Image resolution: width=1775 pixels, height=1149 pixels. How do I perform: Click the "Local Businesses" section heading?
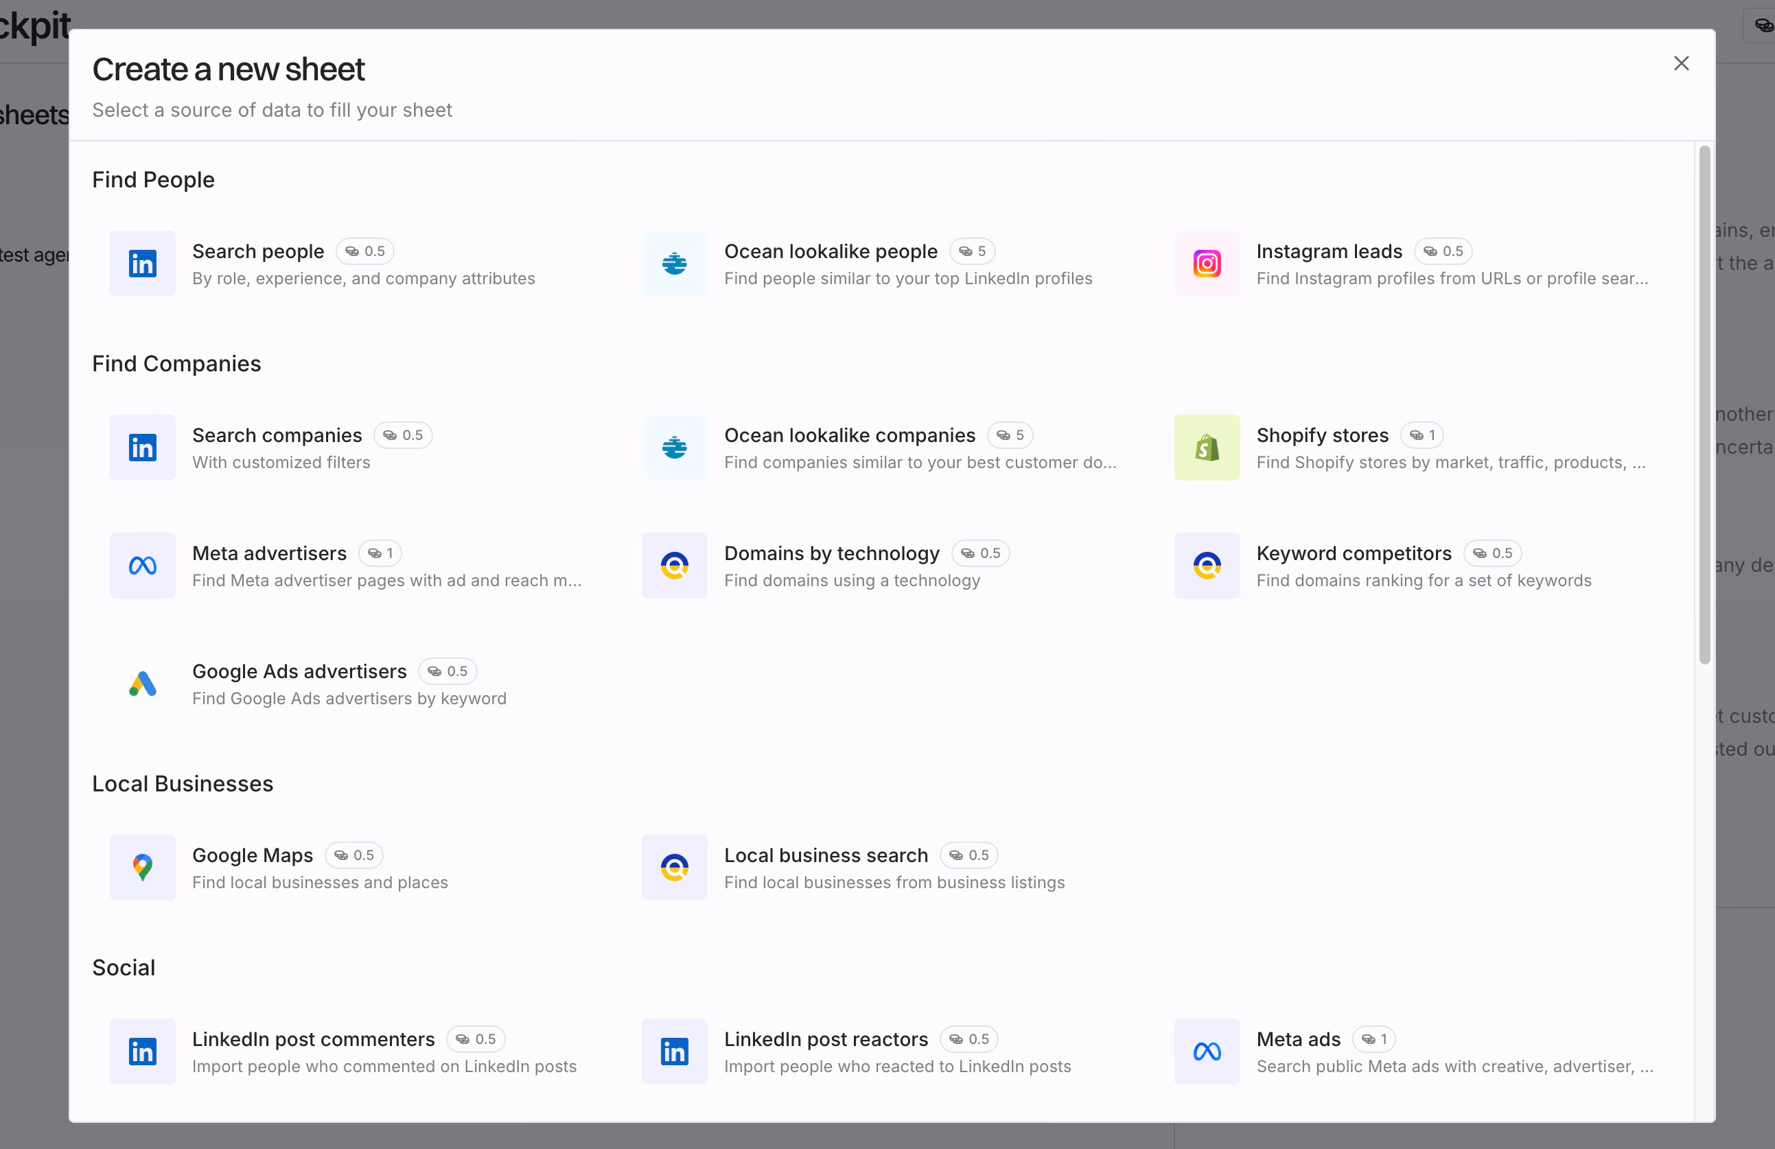(183, 784)
